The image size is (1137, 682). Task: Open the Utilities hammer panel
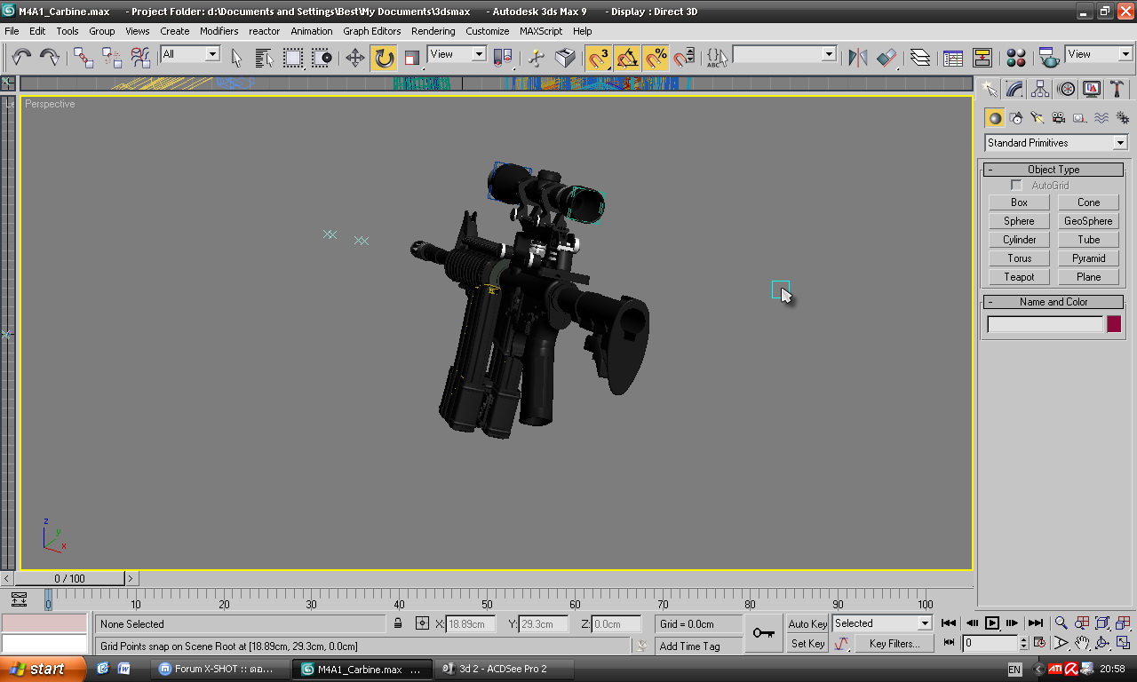tap(1117, 90)
